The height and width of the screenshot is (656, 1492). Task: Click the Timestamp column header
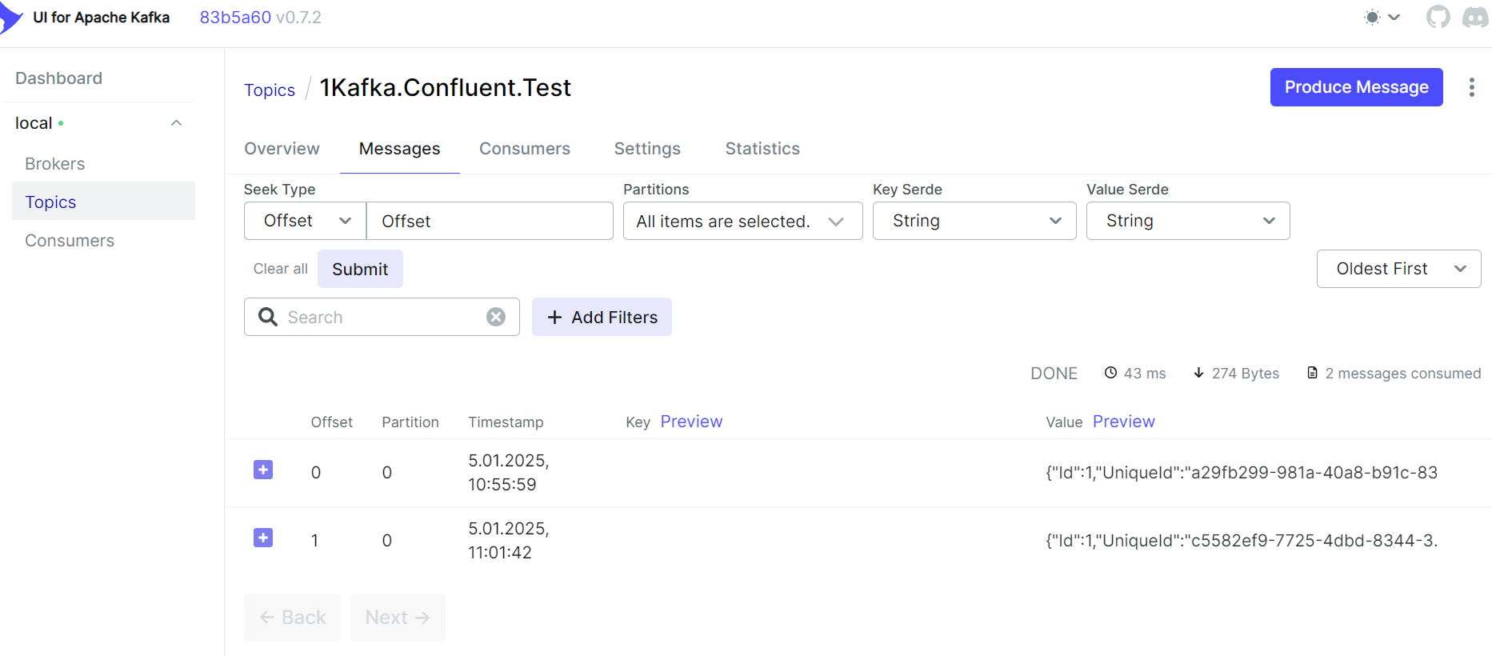click(x=506, y=422)
